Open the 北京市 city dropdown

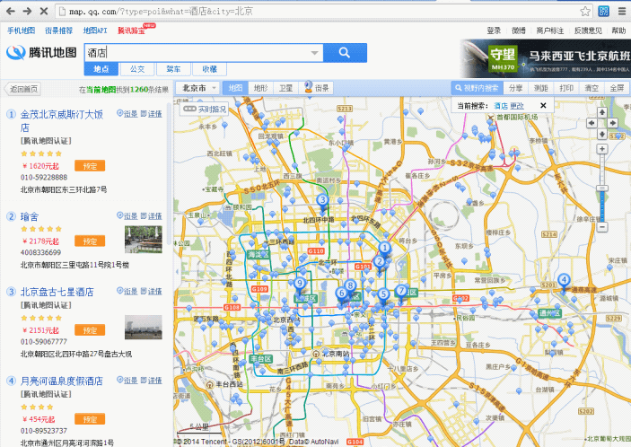(198, 88)
